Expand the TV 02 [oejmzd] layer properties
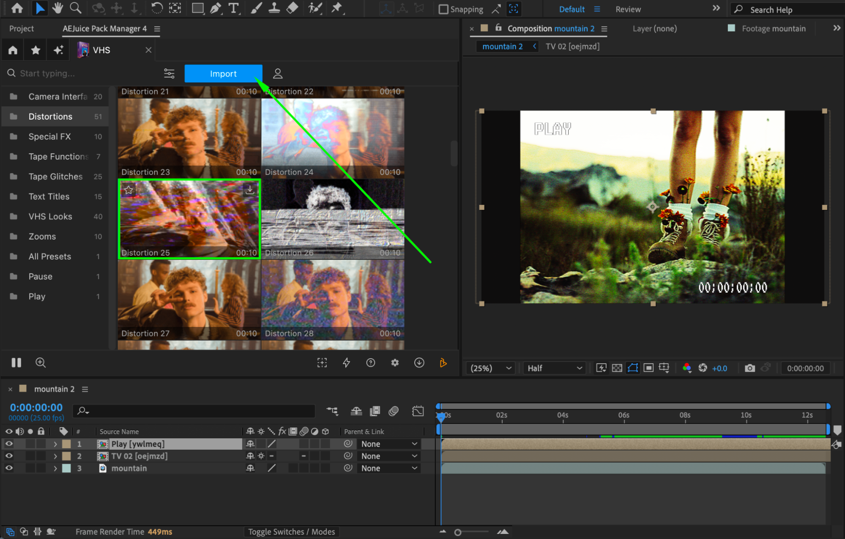 tap(55, 456)
